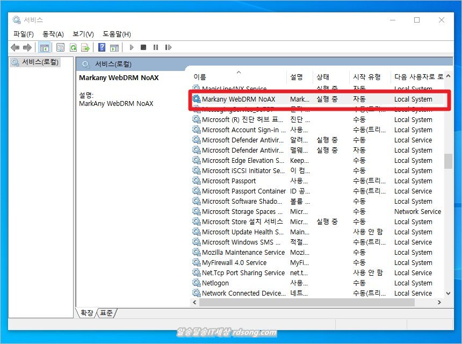Screen dimensions: 462x344
Task: Click the vertical scrollbar down arrow
Action: (448, 293)
